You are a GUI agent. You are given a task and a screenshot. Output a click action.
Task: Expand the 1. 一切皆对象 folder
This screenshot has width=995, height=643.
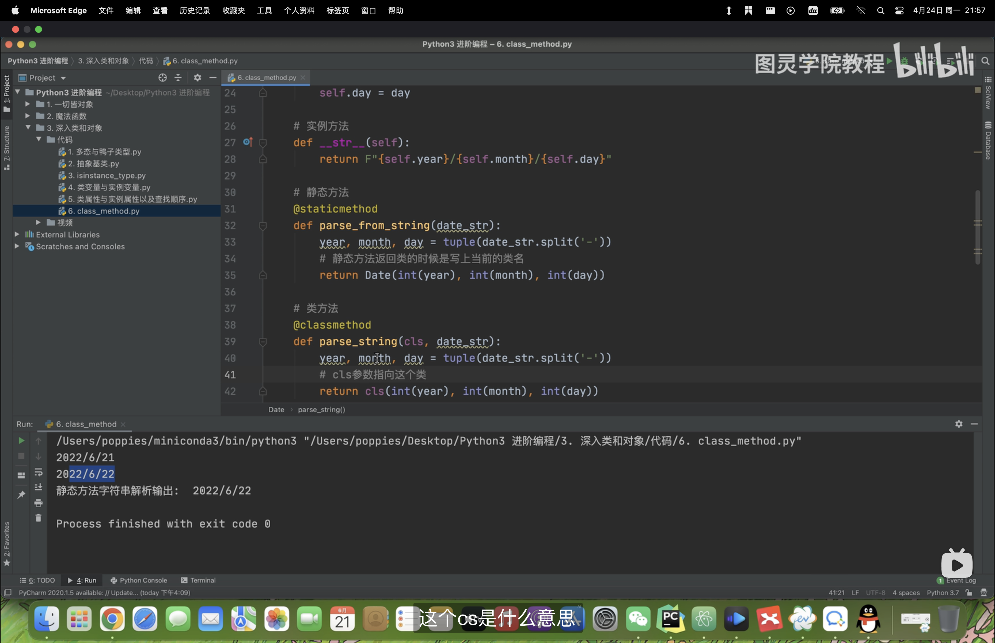(28, 104)
